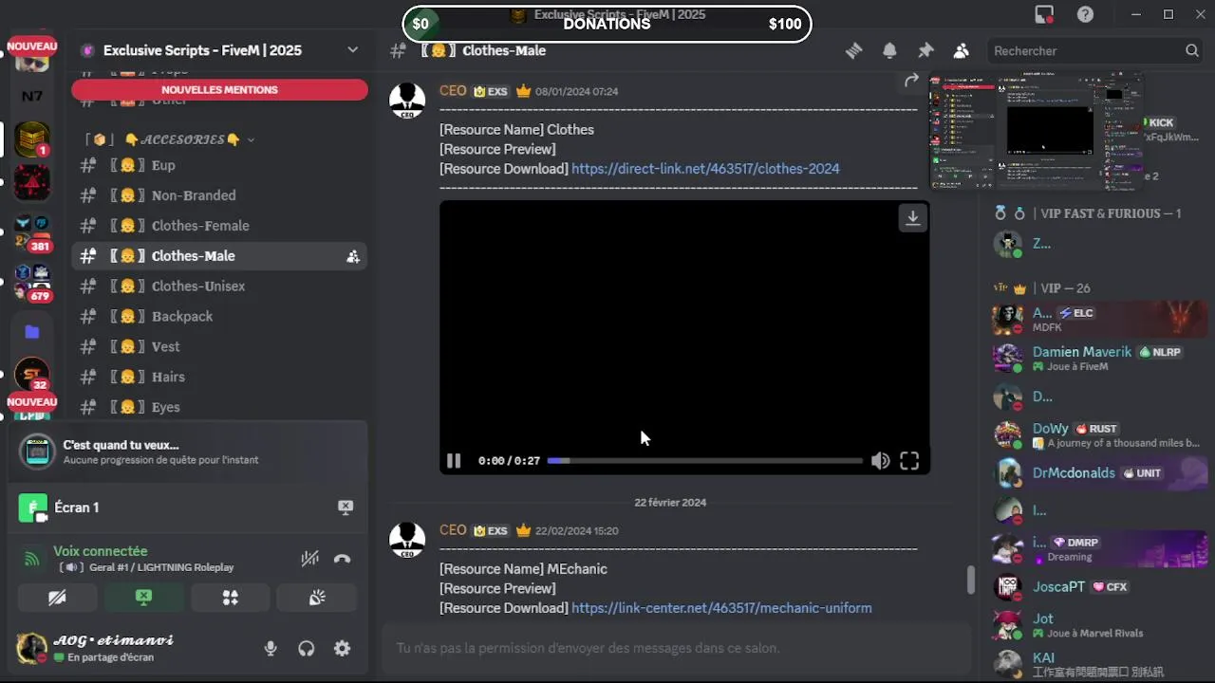The image size is (1215, 683).
Task: Mute the microphone
Action: (271, 649)
